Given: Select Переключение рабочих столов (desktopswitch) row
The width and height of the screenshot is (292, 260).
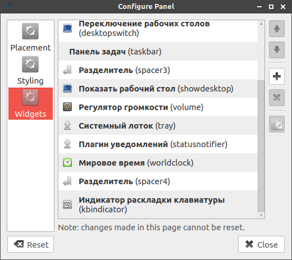Looking at the screenshot, I should (x=158, y=31).
